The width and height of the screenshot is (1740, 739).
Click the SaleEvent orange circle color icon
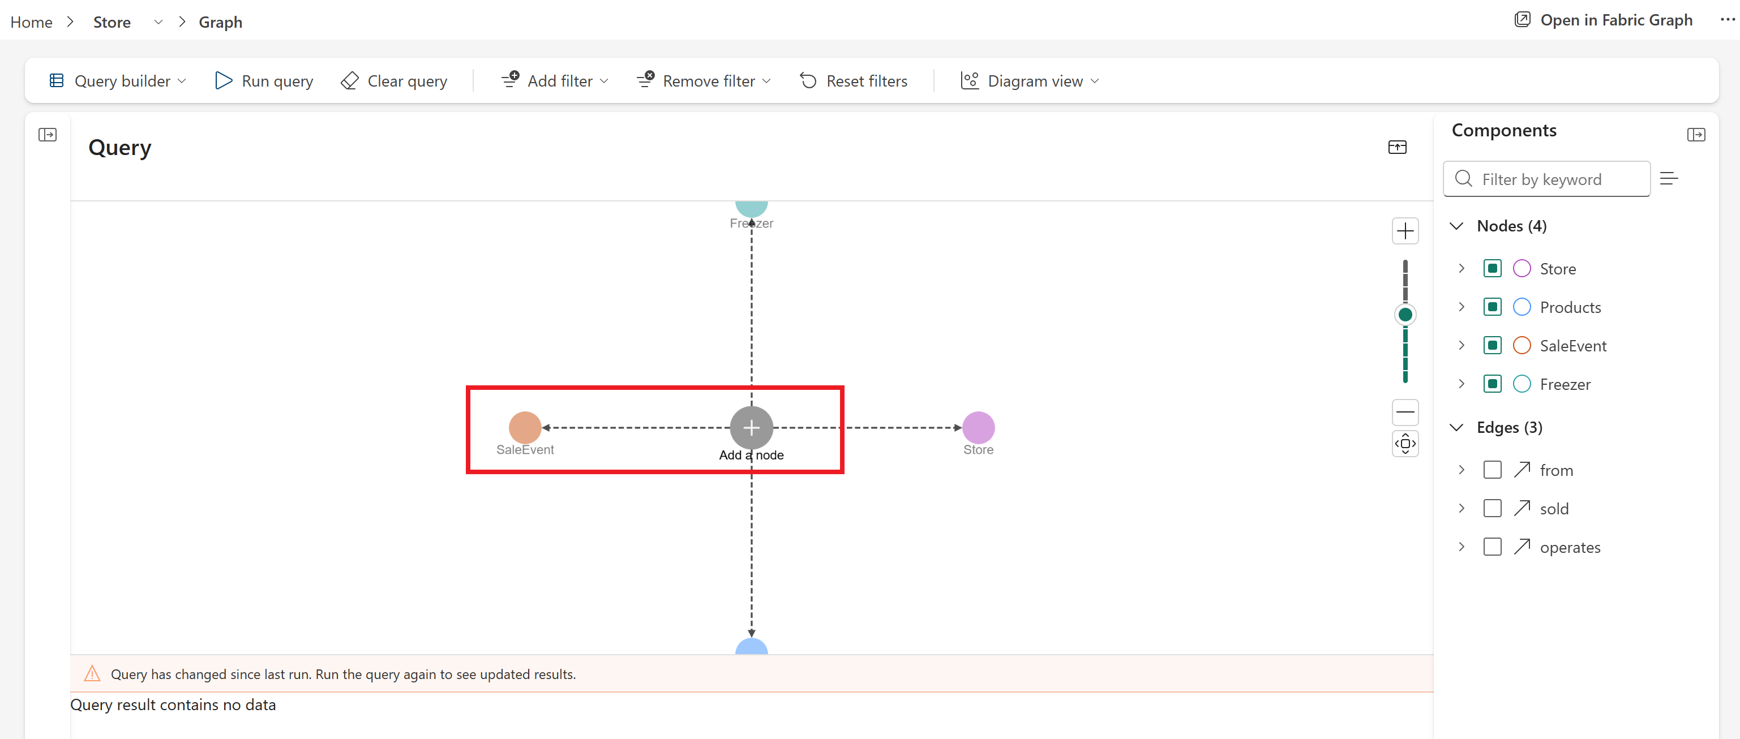point(1522,345)
